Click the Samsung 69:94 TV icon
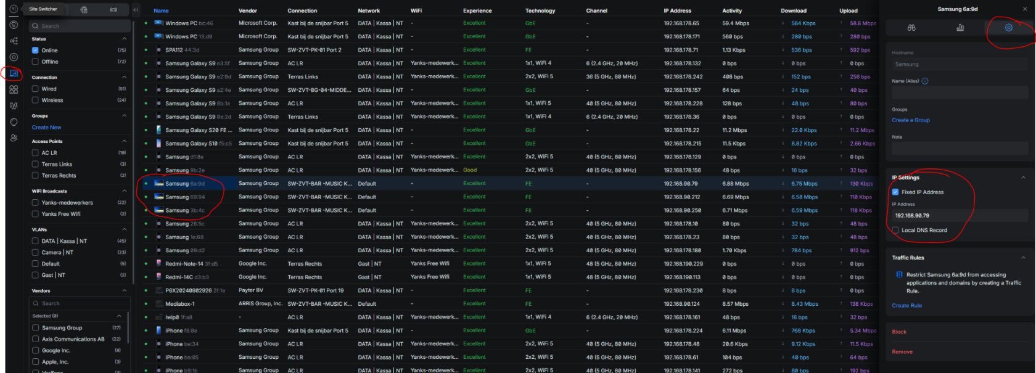The image size is (1036, 373). coord(159,197)
